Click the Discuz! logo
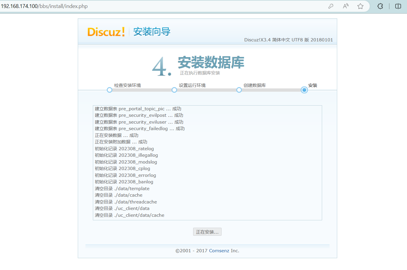 (106, 32)
